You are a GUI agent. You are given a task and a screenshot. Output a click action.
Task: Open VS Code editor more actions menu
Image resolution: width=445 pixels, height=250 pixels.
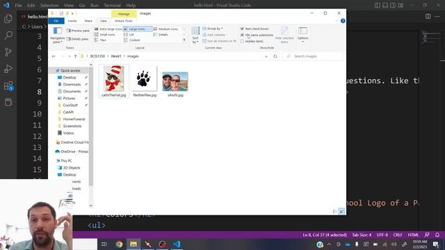(437, 17)
